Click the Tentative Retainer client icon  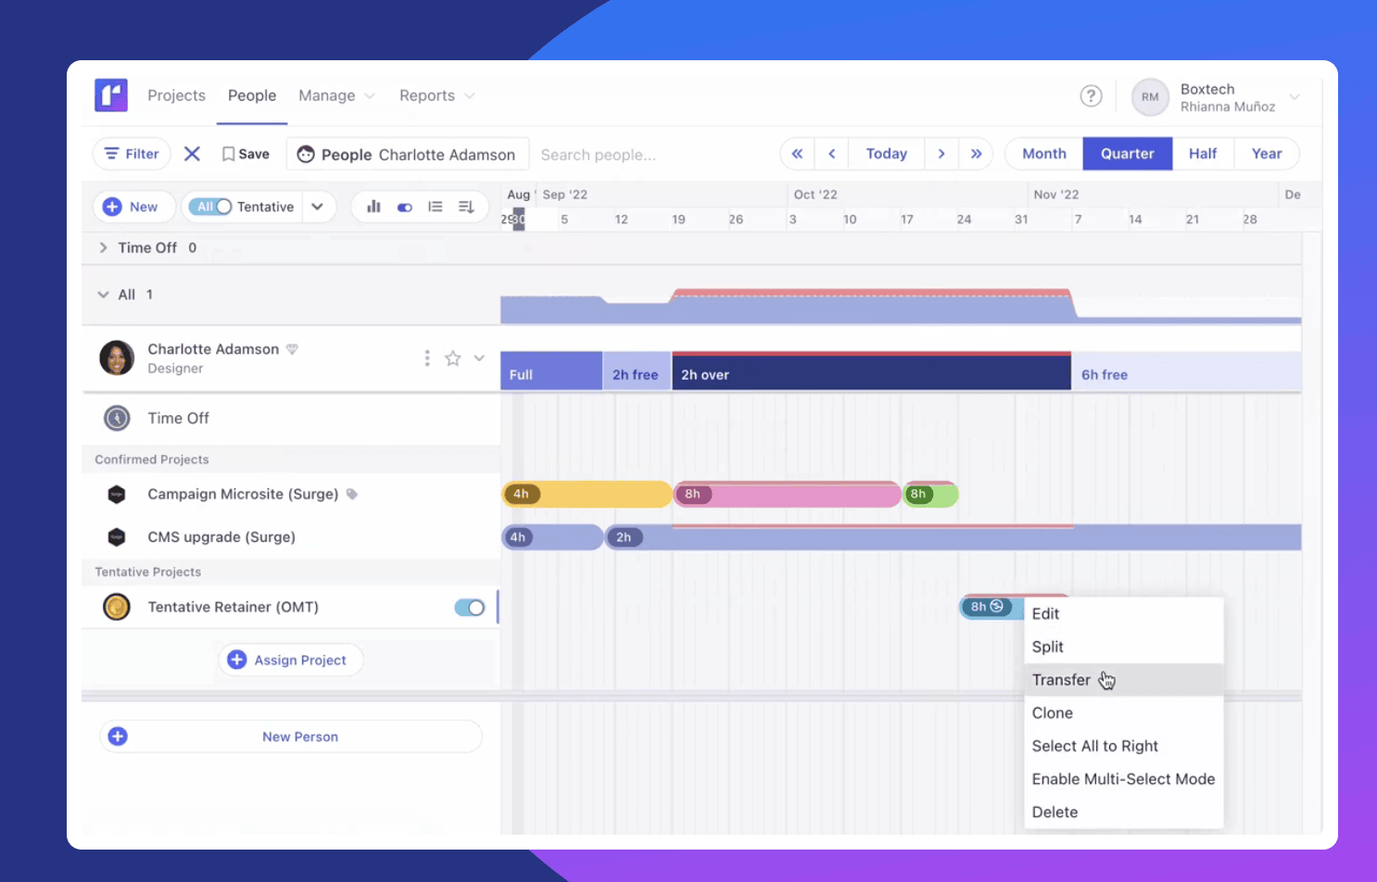[117, 608]
